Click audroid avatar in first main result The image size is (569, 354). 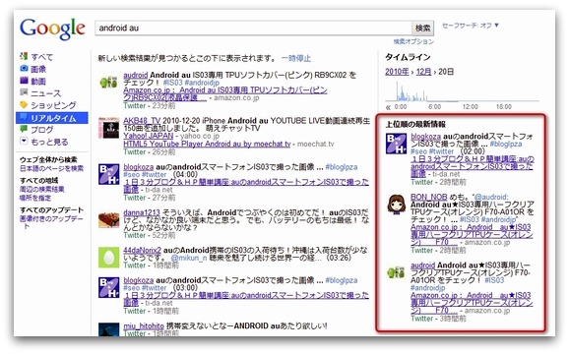pyautogui.click(x=108, y=83)
